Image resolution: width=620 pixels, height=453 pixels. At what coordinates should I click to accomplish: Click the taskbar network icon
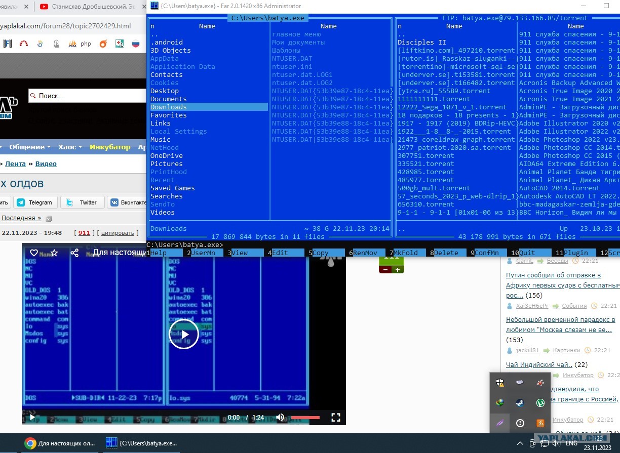click(x=544, y=443)
